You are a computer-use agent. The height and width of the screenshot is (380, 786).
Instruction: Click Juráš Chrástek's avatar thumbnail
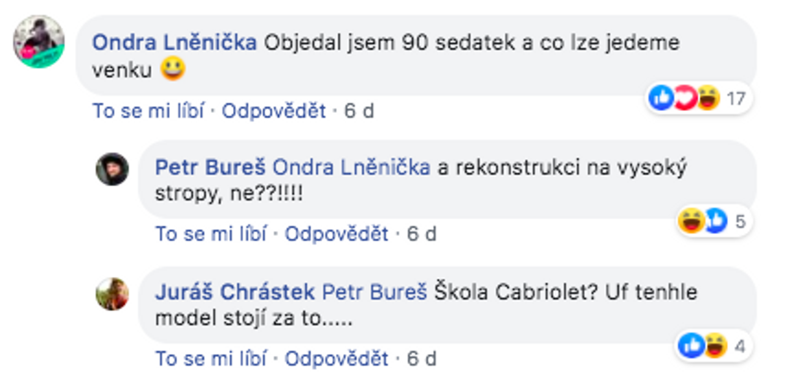coord(112,294)
